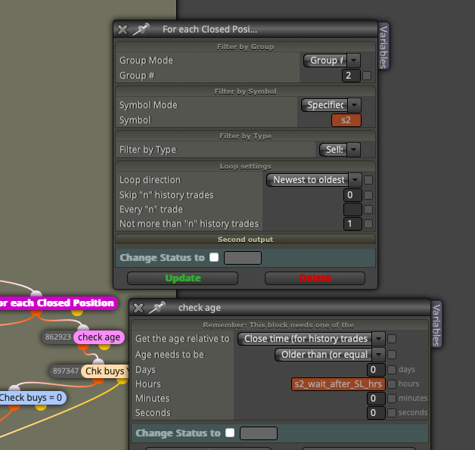This screenshot has width=475, height=450.
Task: Toggle the seconds checkbox
Action: point(392,413)
